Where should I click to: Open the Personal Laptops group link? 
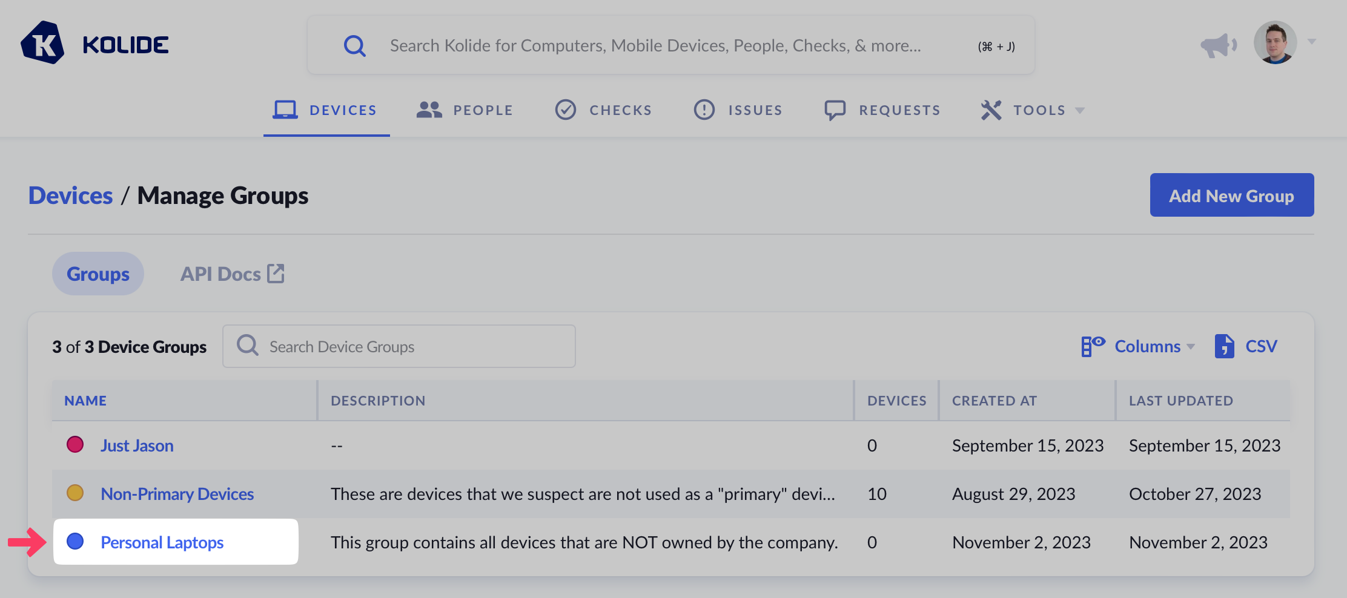click(x=162, y=542)
